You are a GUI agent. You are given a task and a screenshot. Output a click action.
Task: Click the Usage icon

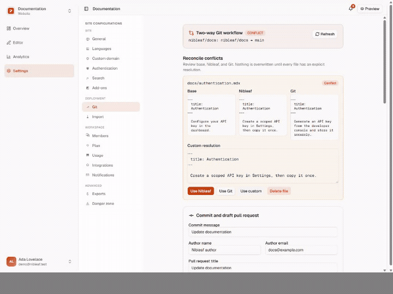[87, 155]
